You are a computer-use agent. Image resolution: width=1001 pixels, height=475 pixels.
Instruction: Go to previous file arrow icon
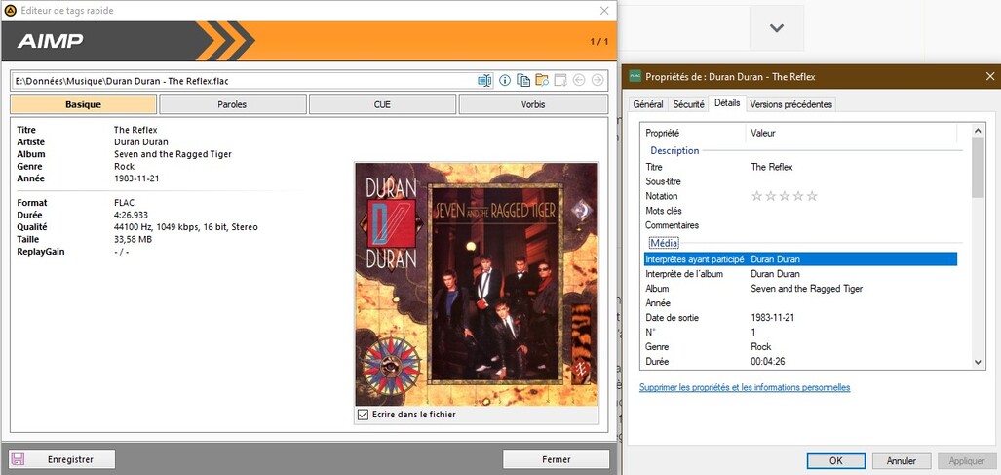[x=579, y=80]
